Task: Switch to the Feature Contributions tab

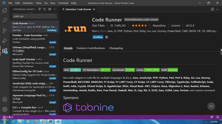Action: pos(91,48)
